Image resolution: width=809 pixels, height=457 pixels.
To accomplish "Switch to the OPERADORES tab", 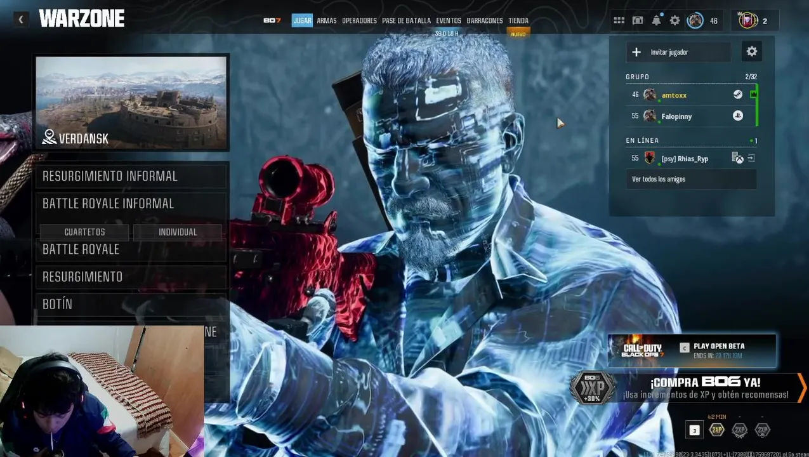I will pyautogui.click(x=359, y=20).
